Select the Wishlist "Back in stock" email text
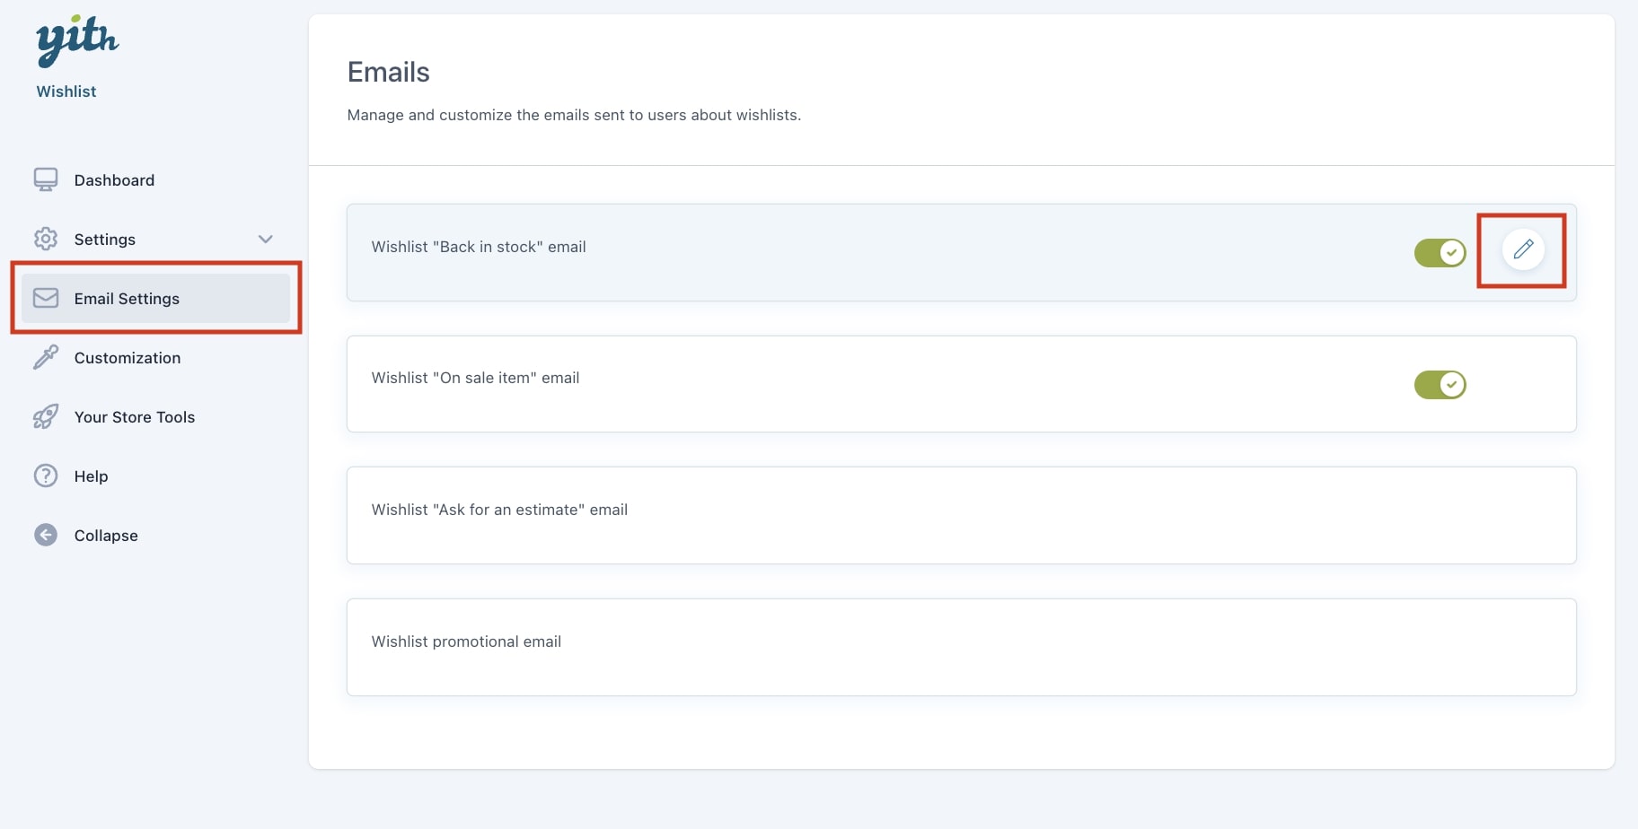Viewport: 1638px width, 829px height. pyautogui.click(x=479, y=247)
